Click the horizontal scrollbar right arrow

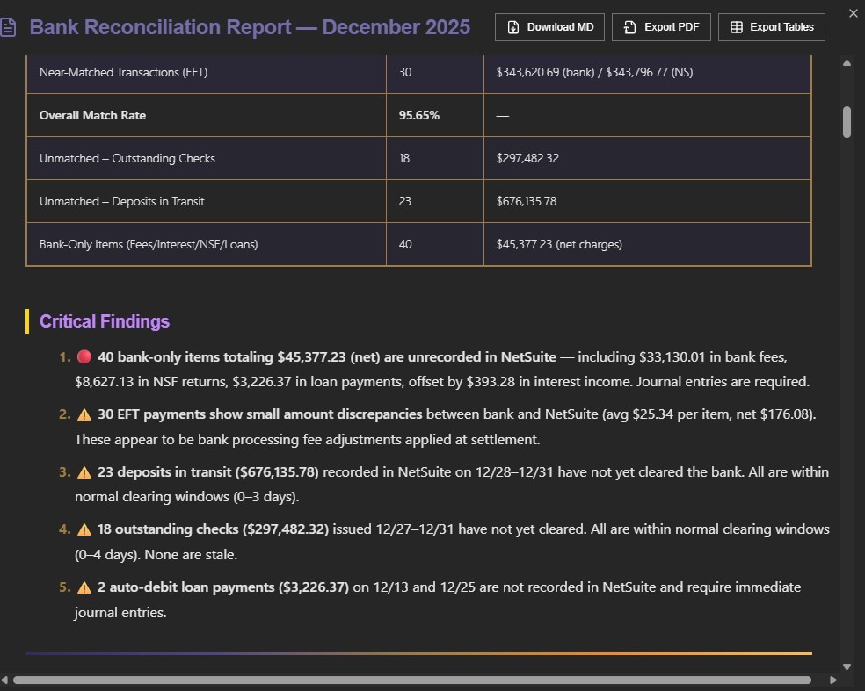[x=832, y=680]
